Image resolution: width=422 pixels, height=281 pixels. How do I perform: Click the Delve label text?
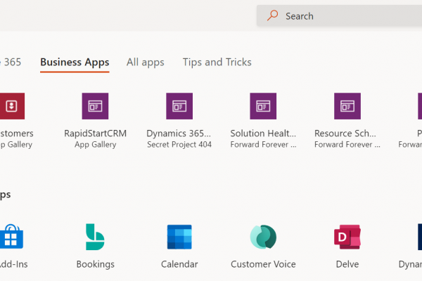pyautogui.click(x=347, y=264)
